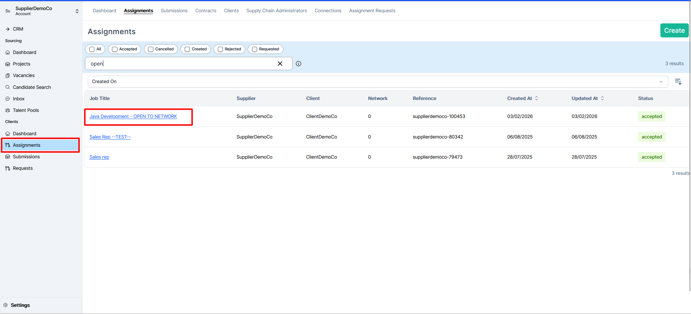Open Candidate Search in sidebar
This screenshot has height=314, width=691.
32,87
